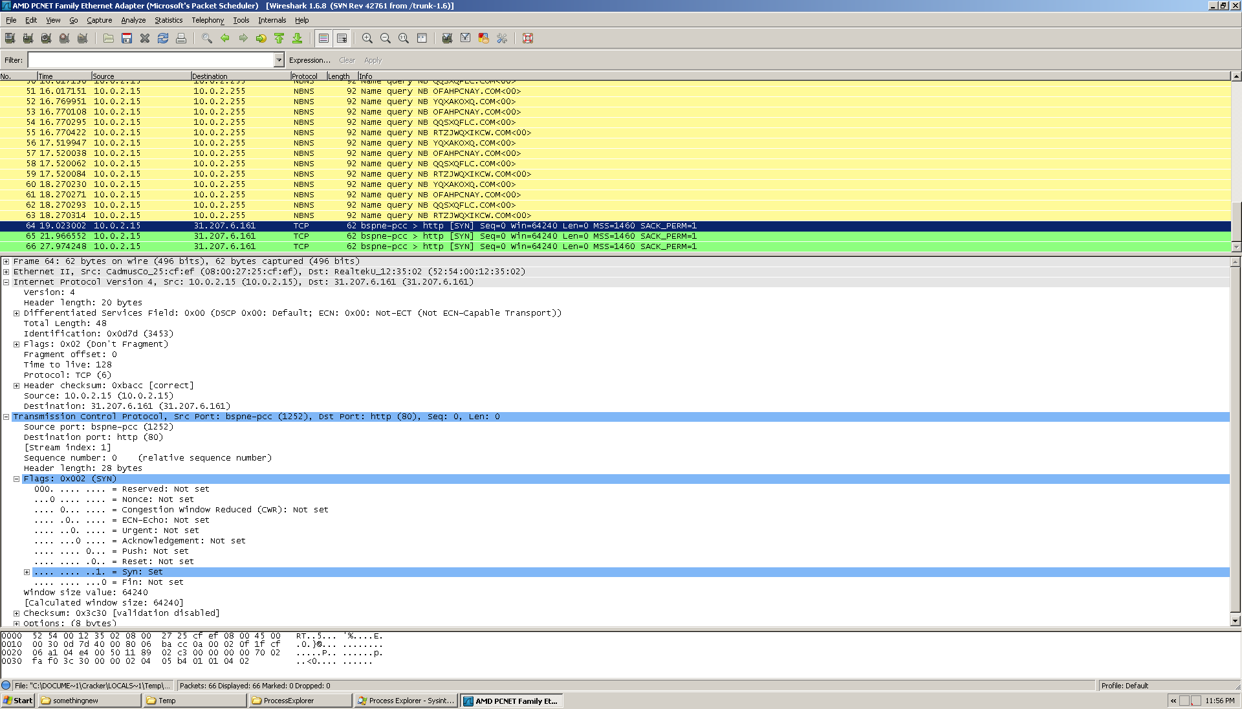Go to packet number icon

pyautogui.click(x=261, y=39)
